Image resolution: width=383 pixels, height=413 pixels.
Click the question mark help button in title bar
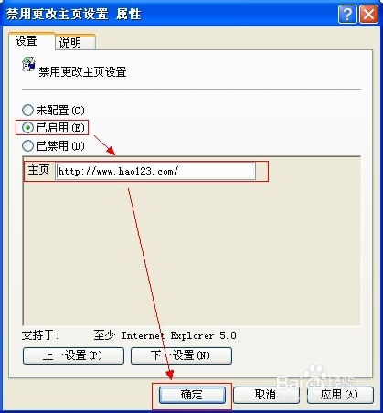347,15
